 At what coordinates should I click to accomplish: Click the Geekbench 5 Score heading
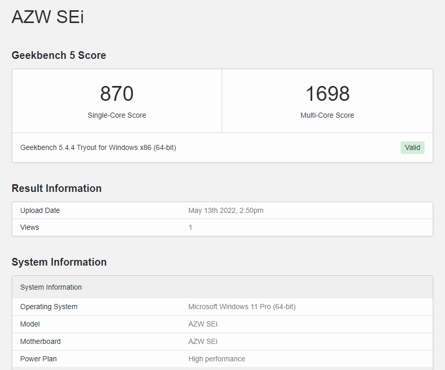pyautogui.click(x=59, y=55)
